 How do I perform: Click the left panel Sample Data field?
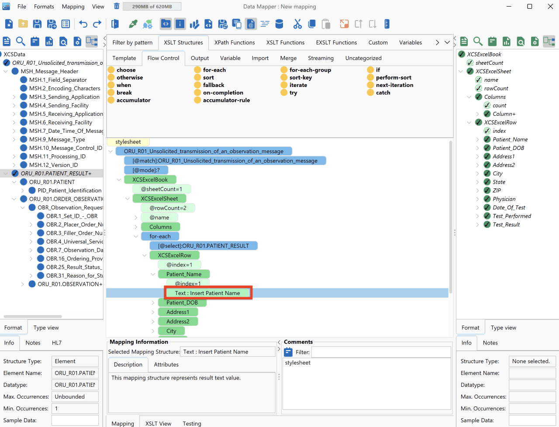tap(75, 420)
